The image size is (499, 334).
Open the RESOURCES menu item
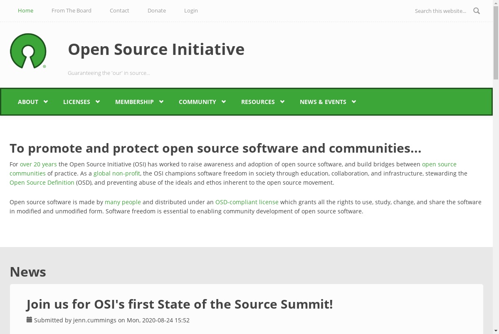tap(258, 102)
